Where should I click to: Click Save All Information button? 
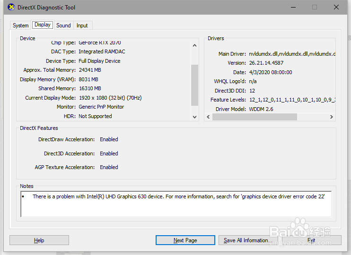click(x=248, y=240)
